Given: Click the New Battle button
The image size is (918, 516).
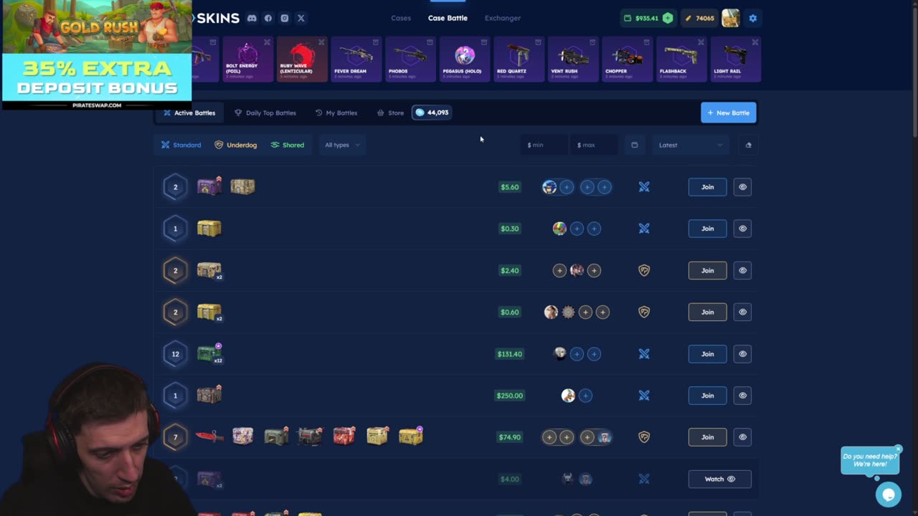Looking at the screenshot, I should [728, 113].
